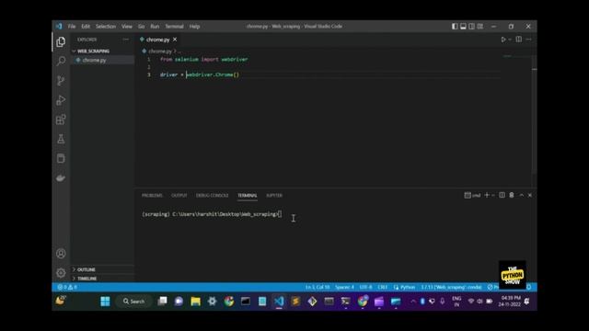Viewport: 589px width, 331px height.
Task: Open Google Chrome from the taskbar
Action: [229, 302]
